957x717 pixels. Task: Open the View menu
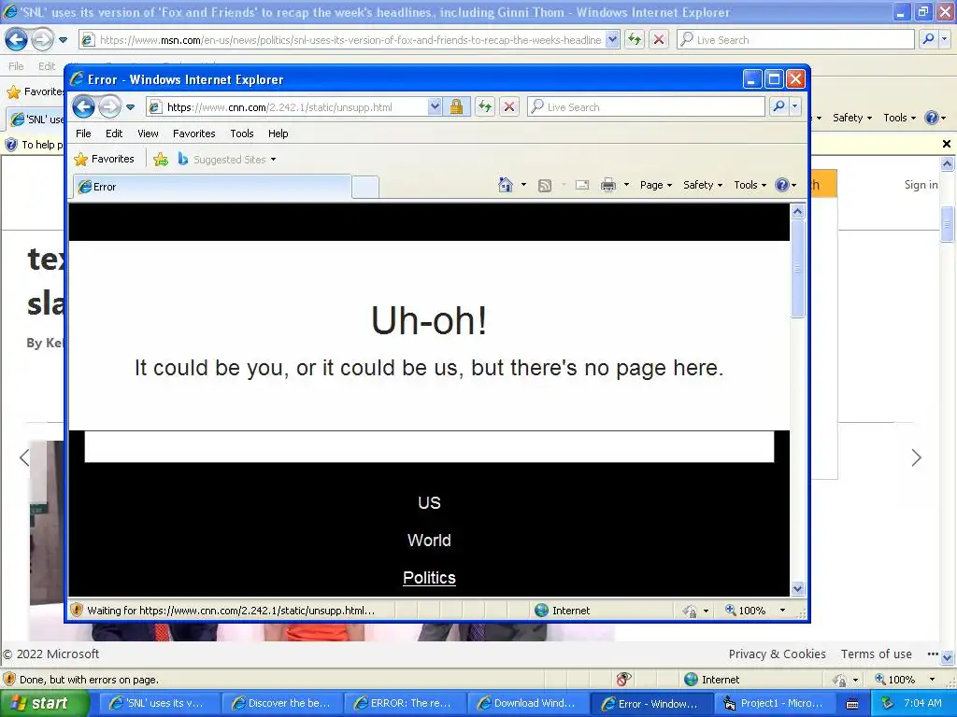tap(148, 134)
